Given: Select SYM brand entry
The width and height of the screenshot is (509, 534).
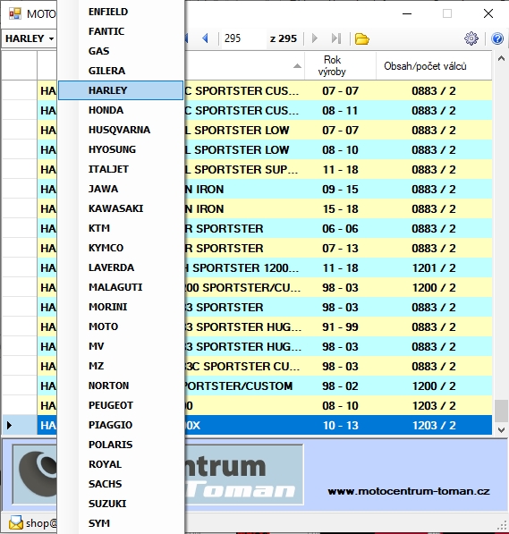Looking at the screenshot, I should click(x=121, y=523).
